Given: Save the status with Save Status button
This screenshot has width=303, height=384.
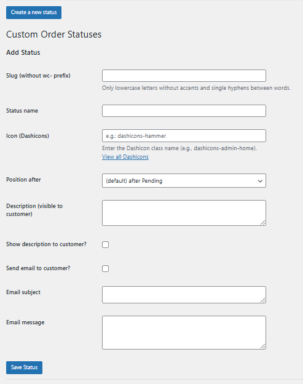Looking at the screenshot, I should (x=24, y=367).
